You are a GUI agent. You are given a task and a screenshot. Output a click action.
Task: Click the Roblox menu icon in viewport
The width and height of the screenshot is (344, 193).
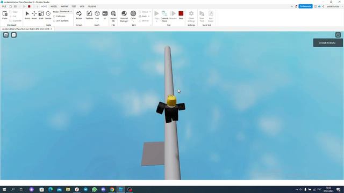[x=6, y=35]
